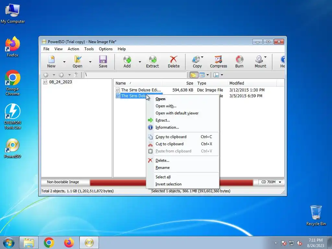Open the Tools menu
The width and height of the screenshot is (332, 249).
coord(89,49)
